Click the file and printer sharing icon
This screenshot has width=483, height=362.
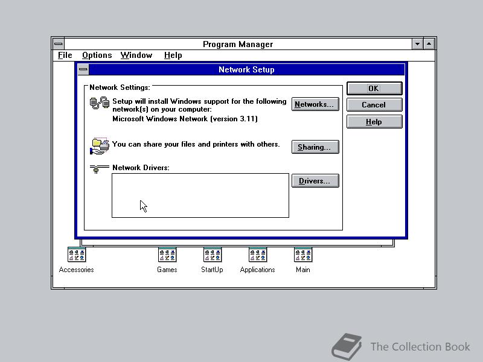pyautogui.click(x=99, y=146)
